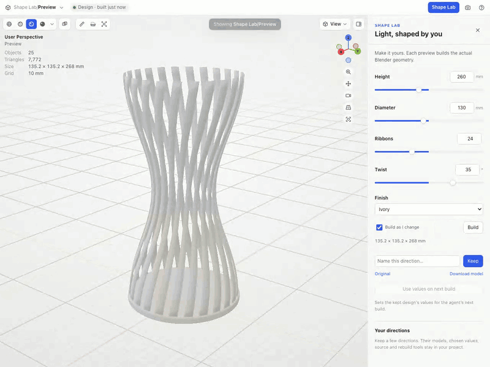The width and height of the screenshot is (490, 367).
Task: Snap view to the negative Z axis dot
Action: (348, 60)
